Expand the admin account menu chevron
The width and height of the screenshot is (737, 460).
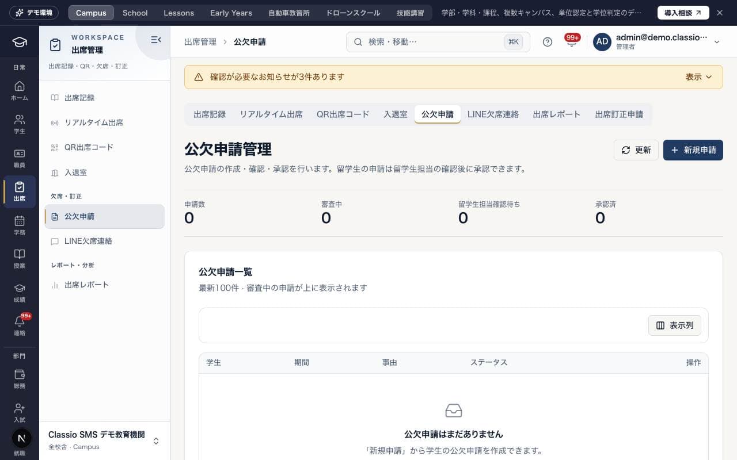tap(717, 42)
